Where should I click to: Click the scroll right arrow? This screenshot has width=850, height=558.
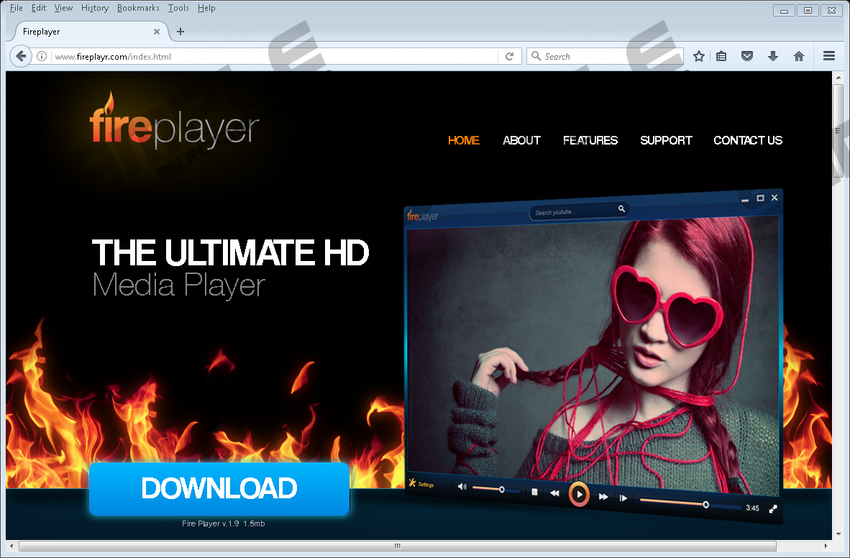826,546
